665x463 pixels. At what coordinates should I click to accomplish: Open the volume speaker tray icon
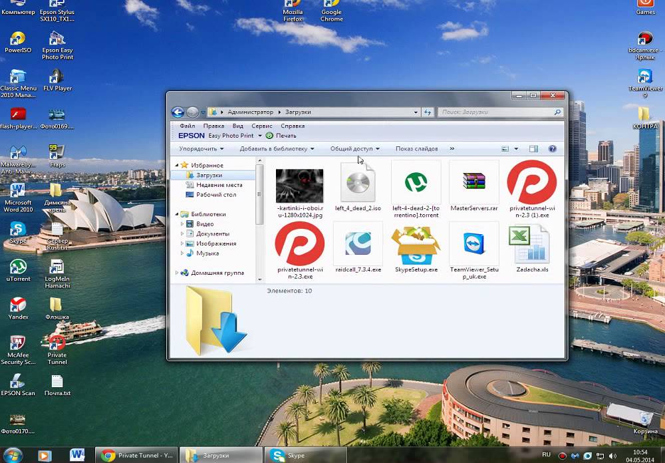[x=613, y=456]
